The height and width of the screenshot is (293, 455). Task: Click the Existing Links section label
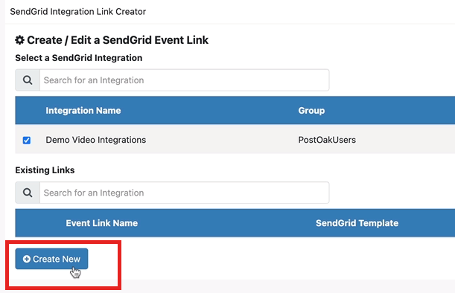pyautogui.click(x=45, y=170)
